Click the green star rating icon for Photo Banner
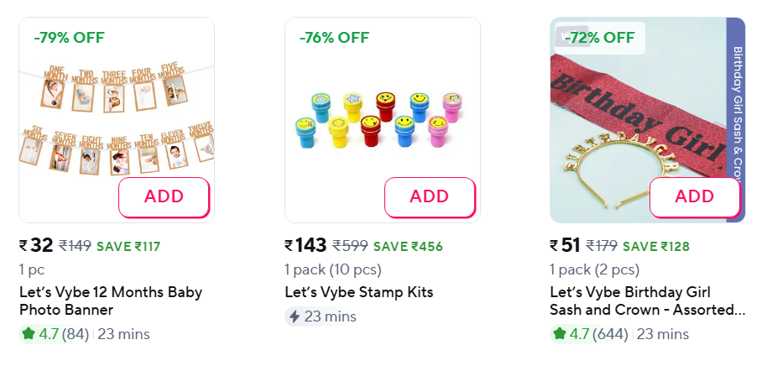This screenshot has height=366, width=767. coord(29,334)
